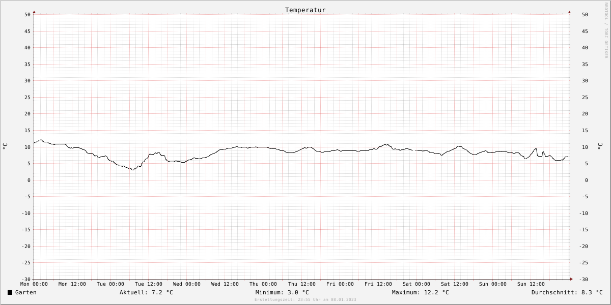Viewport: 611px width, 305px height.
Task: Click the chart title 'Temperatur'
Action: 305,10
